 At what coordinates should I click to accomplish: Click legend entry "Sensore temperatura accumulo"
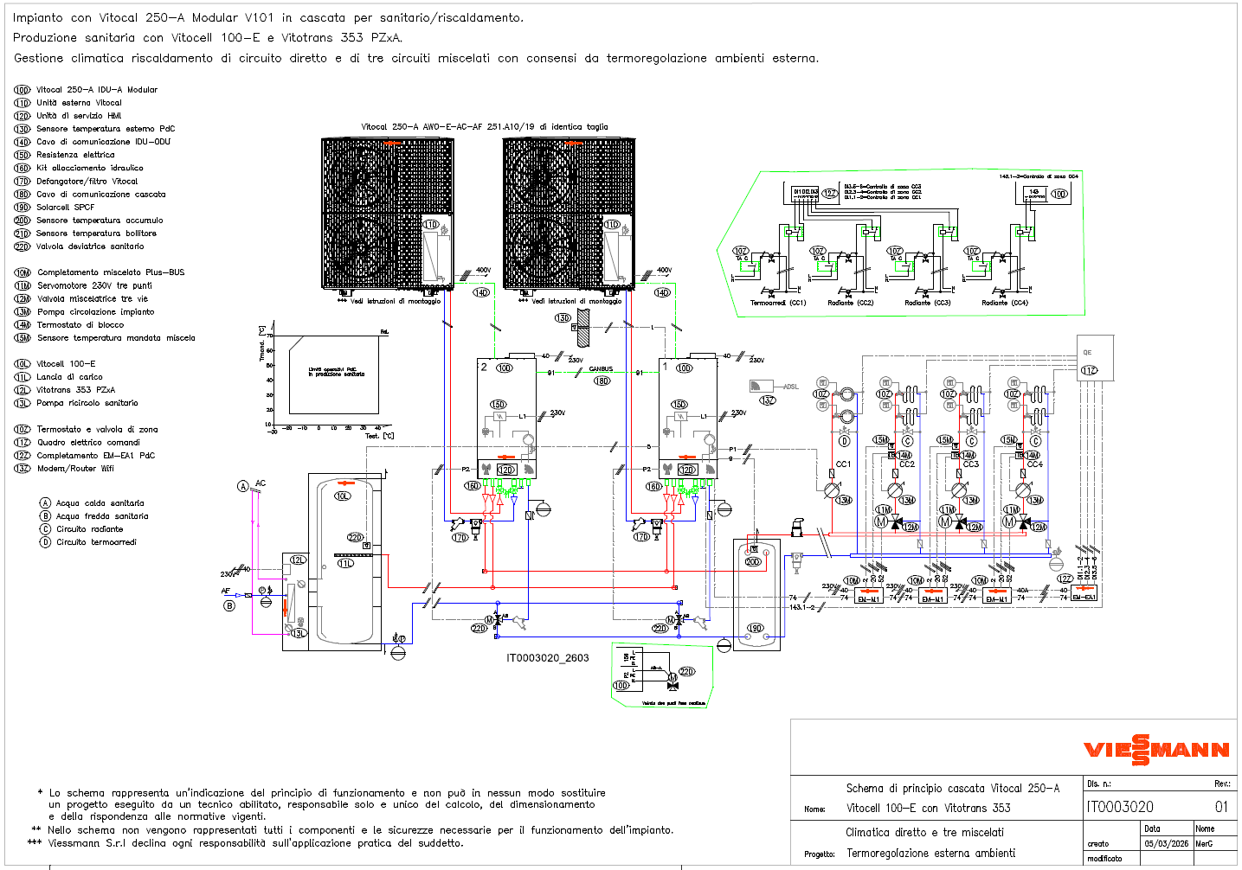100,221
